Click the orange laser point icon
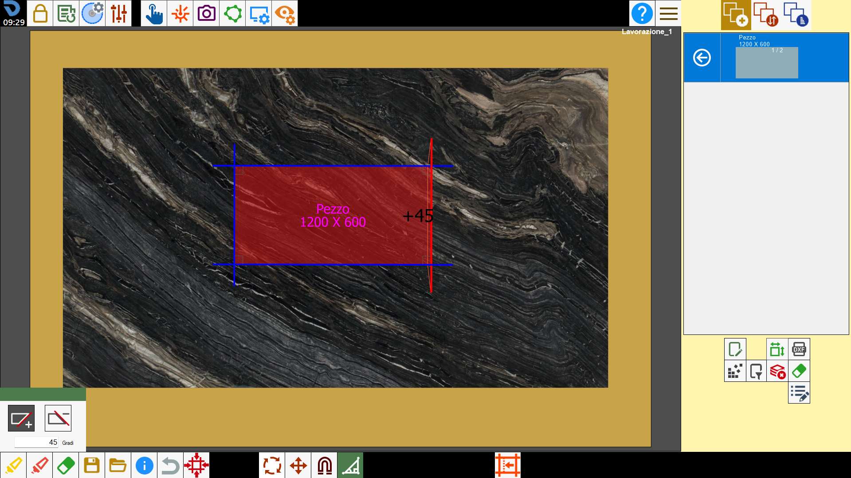This screenshot has width=851, height=478. [180, 13]
